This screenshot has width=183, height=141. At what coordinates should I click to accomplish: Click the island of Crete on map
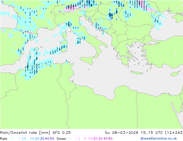tap(137, 73)
